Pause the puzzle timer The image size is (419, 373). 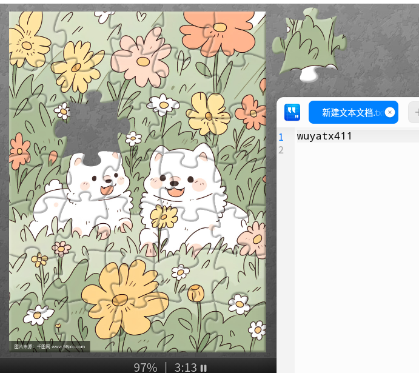click(204, 368)
